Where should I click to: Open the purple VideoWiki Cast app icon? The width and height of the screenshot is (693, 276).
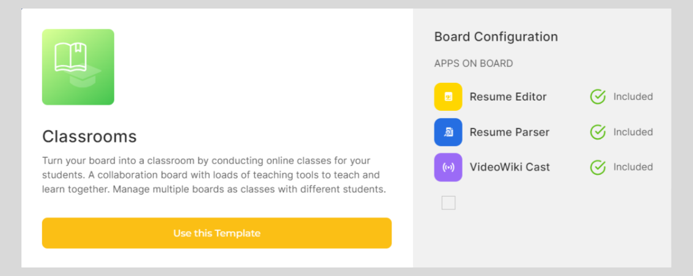pos(448,167)
